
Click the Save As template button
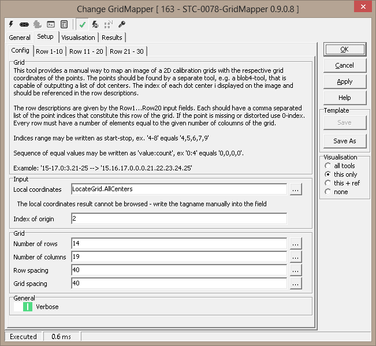pyautogui.click(x=344, y=141)
